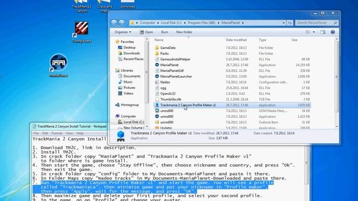Select the Nadeo configuration settings file icon

[157, 82]
